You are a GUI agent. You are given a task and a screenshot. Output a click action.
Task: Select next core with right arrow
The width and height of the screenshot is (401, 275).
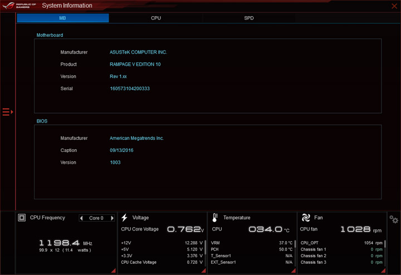112,218
